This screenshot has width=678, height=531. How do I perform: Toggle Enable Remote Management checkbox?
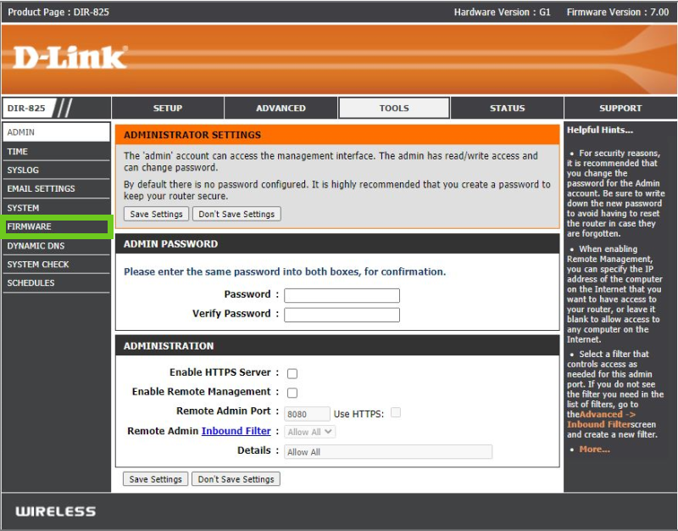pyautogui.click(x=292, y=393)
